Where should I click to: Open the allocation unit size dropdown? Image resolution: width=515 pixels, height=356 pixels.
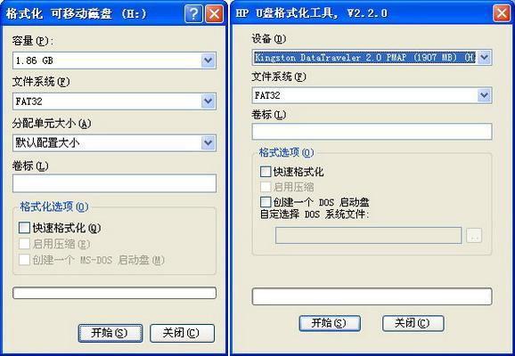click(208, 142)
